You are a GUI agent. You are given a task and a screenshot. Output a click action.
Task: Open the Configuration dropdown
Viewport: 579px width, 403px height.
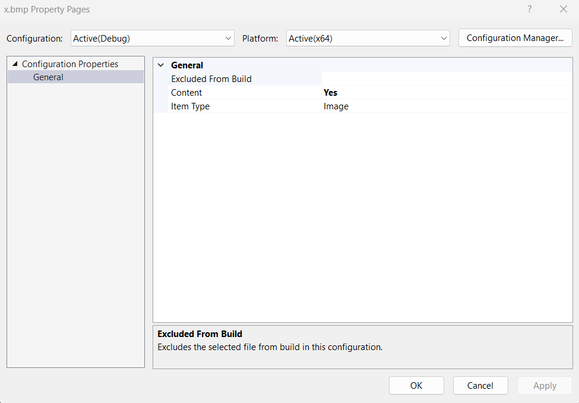pos(153,38)
